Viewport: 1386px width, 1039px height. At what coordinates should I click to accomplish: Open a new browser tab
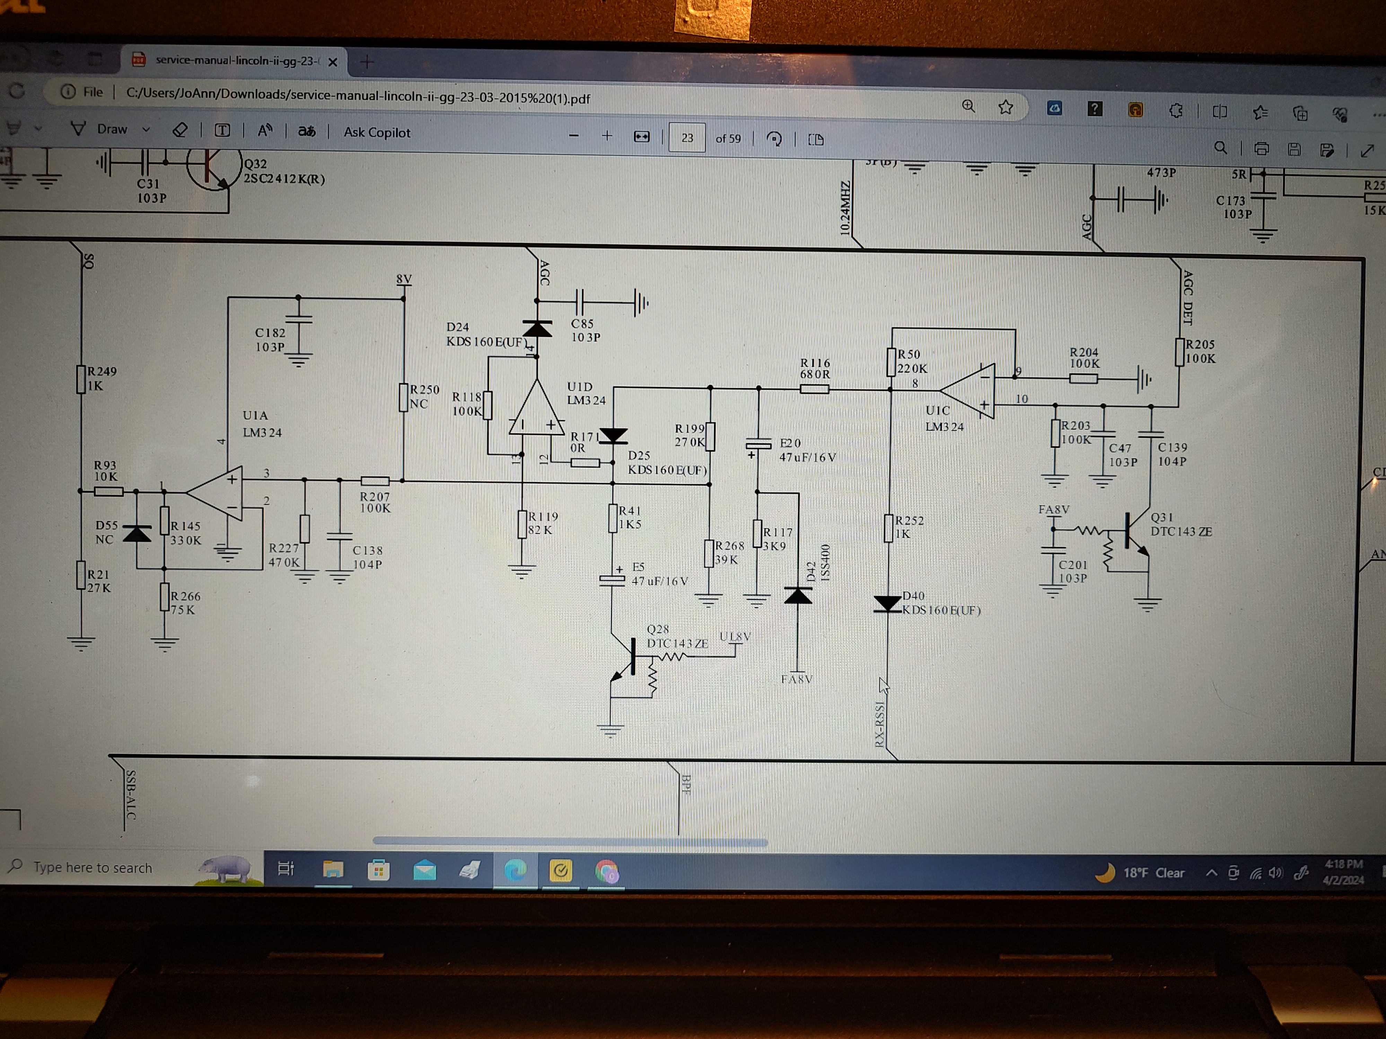[x=367, y=61]
